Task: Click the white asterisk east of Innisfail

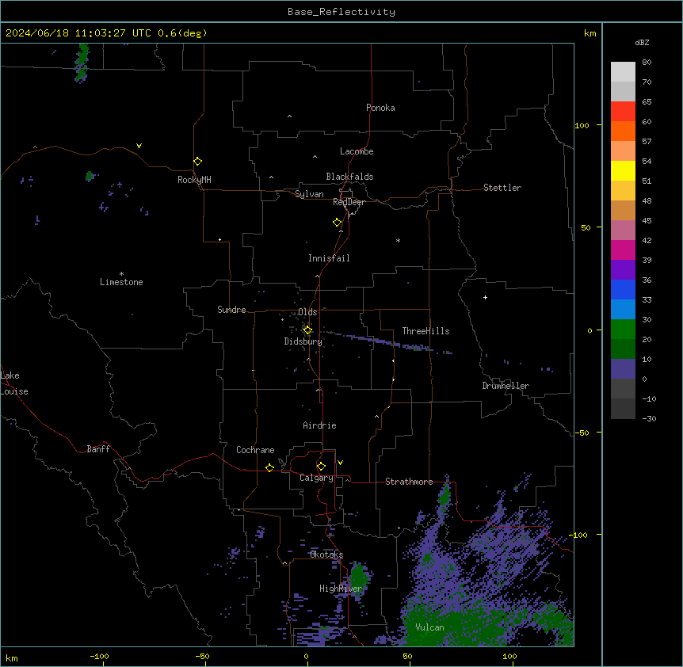Action: [x=398, y=240]
